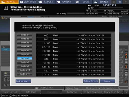Image resolution: width=129 pixels, height=97 pixels.
Task: Click the Memory 99.999% indicator
Action: 118,11
